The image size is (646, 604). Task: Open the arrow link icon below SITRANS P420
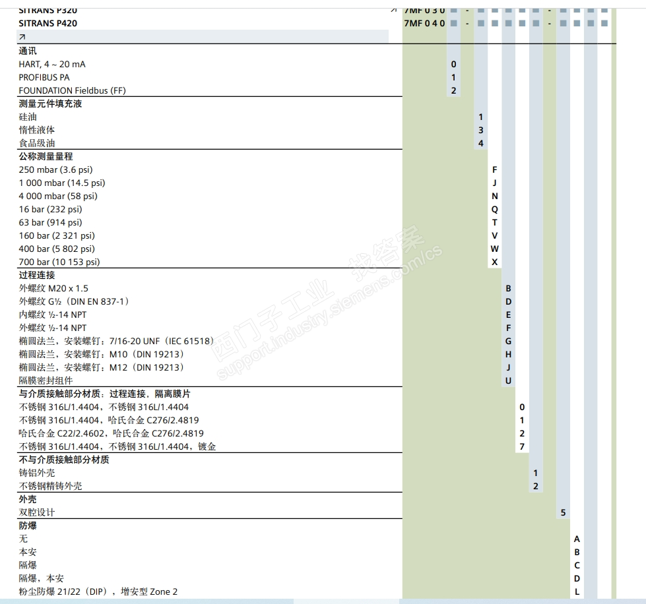pyautogui.click(x=22, y=37)
